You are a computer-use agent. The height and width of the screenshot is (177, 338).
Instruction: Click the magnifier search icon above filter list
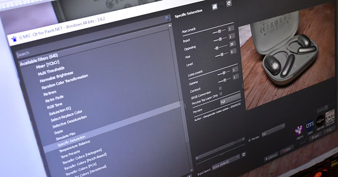pyautogui.click(x=167, y=18)
